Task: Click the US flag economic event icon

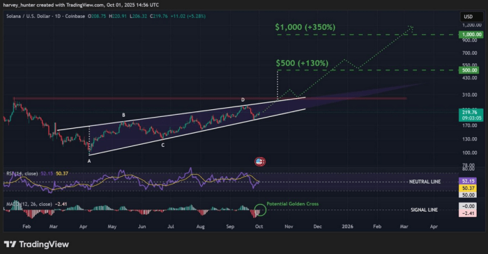Action: (x=260, y=161)
